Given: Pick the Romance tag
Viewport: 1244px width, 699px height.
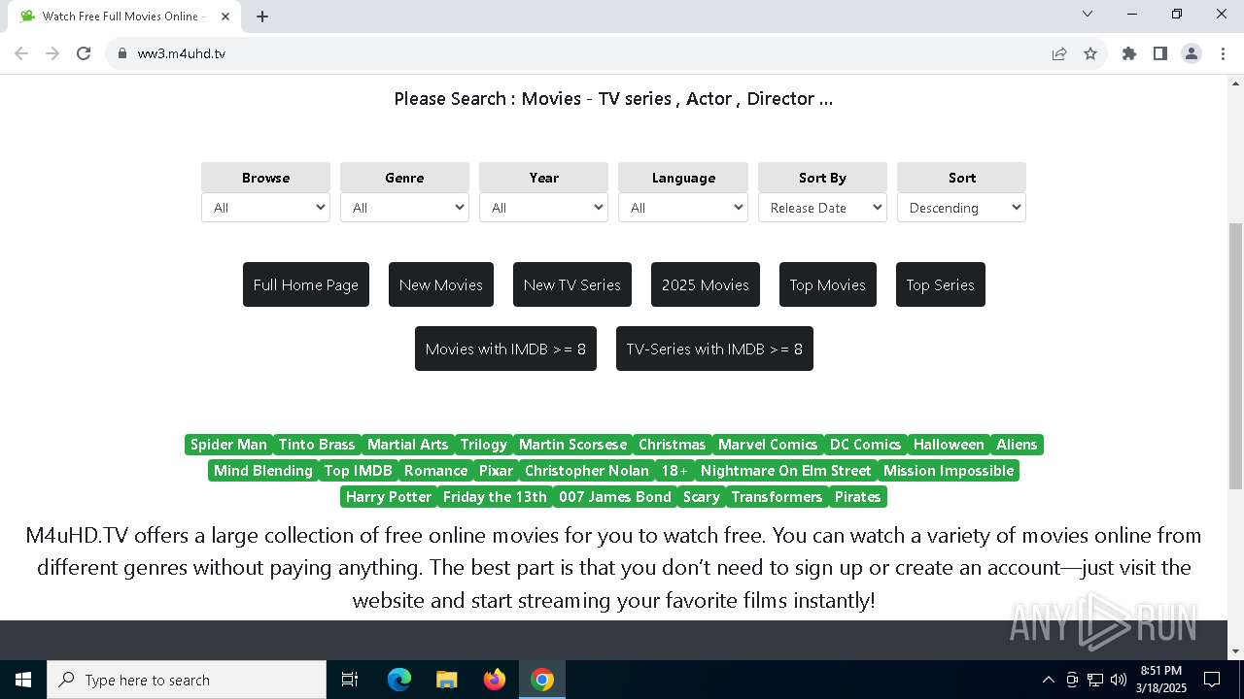Looking at the screenshot, I should (435, 471).
